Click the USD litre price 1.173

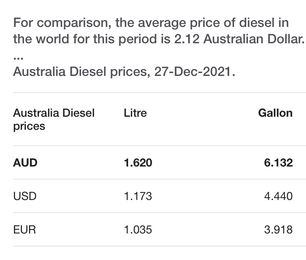point(138,196)
